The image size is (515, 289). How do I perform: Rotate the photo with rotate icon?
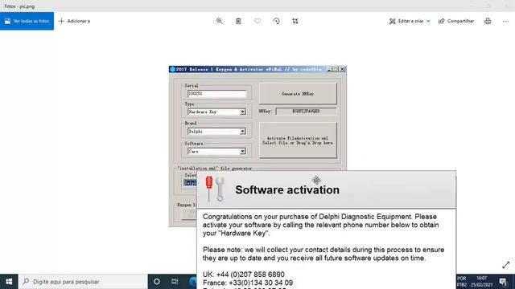coord(276,21)
